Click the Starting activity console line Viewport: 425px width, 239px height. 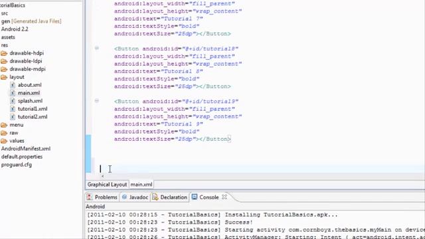tap(256, 230)
